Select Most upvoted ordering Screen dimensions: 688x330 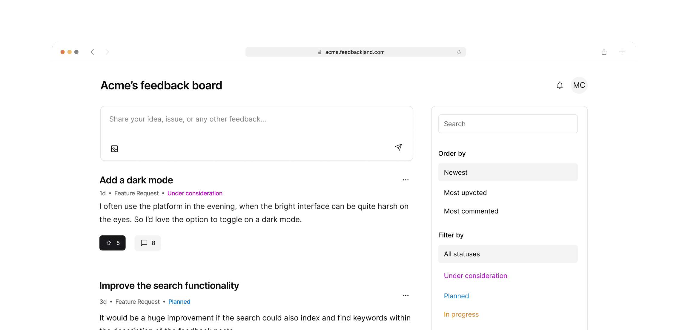coord(465,193)
